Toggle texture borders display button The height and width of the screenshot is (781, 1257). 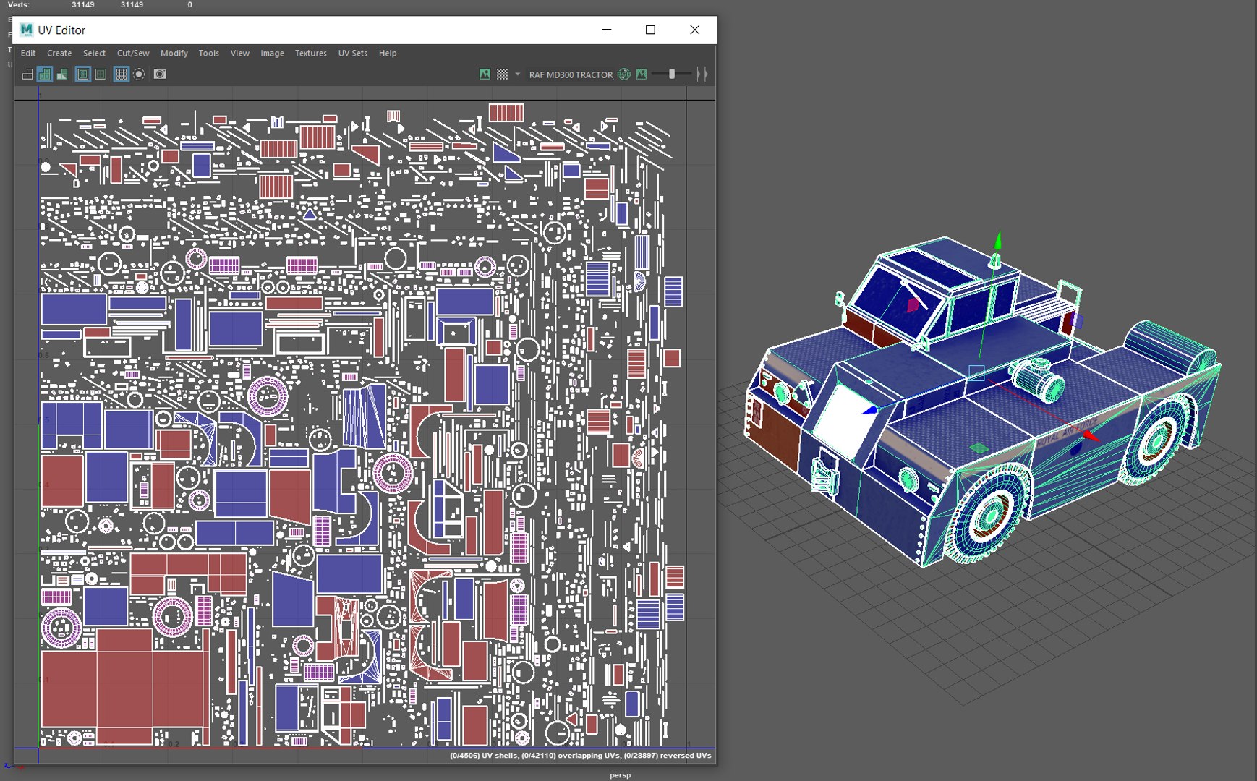83,74
